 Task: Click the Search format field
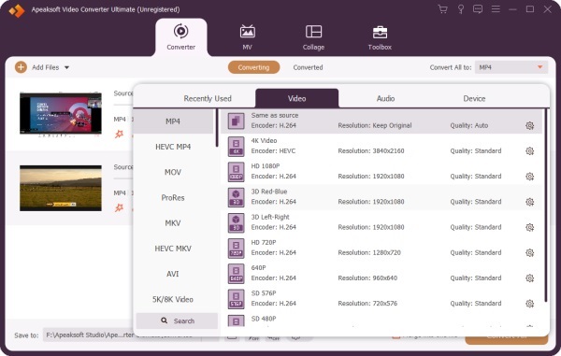pyautogui.click(x=177, y=320)
